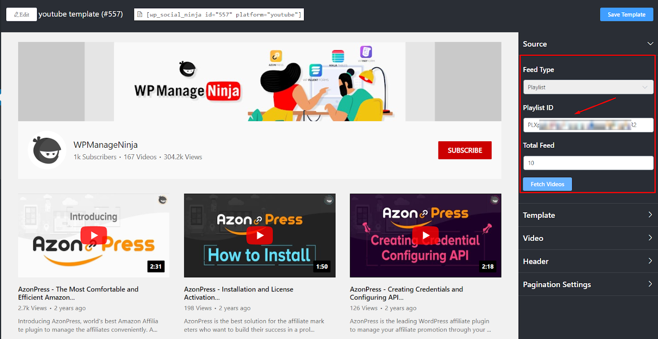Open AzonPress Installation and License Activation title
The height and width of the screenshot is (339, 658).
click(x=239, y=293)
